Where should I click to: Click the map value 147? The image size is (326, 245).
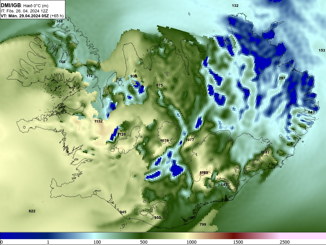pos(224,185)
